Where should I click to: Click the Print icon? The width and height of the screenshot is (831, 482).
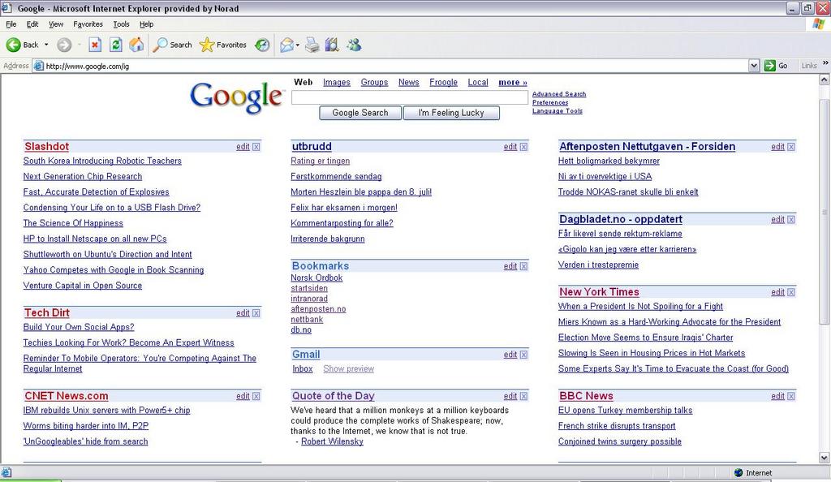pyautogui.click(x=312, y=45)
